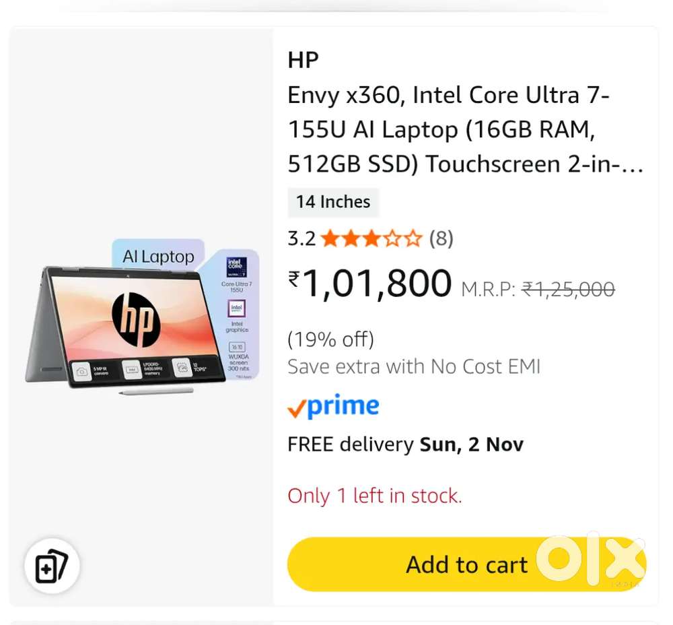673x625 pixels.
Task: Select the 14 Inches size chip
Action: coord(333,202)
